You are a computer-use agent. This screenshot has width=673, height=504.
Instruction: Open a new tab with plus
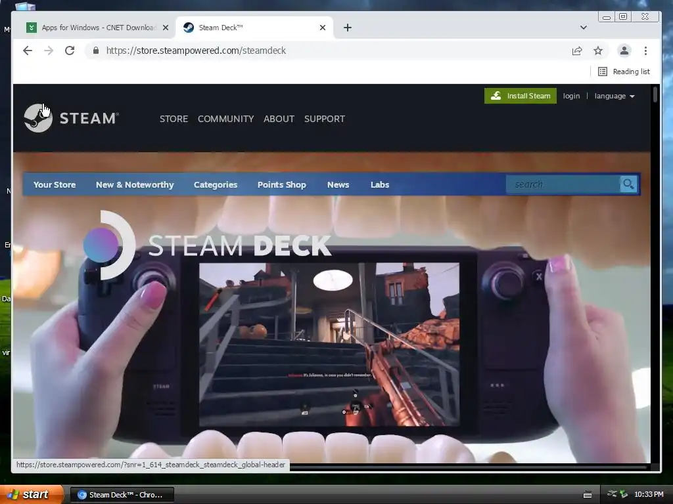point(348,28)
